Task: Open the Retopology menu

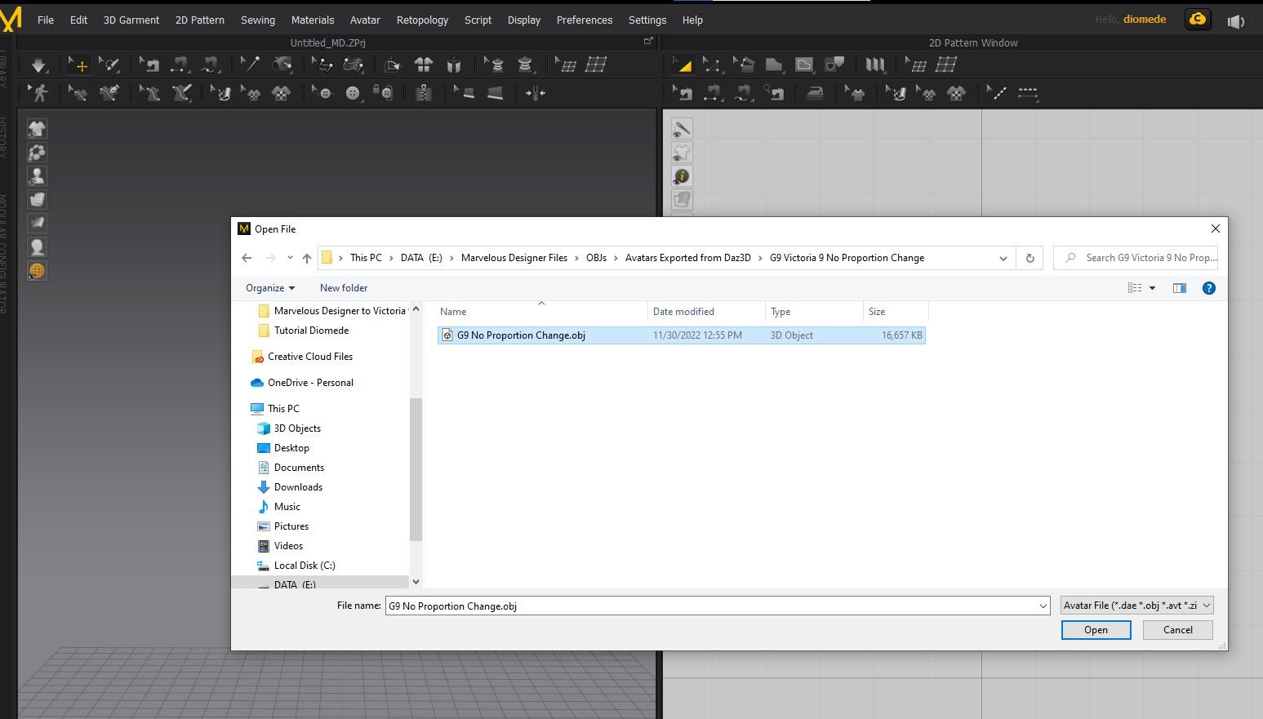Action: point(422,20)
